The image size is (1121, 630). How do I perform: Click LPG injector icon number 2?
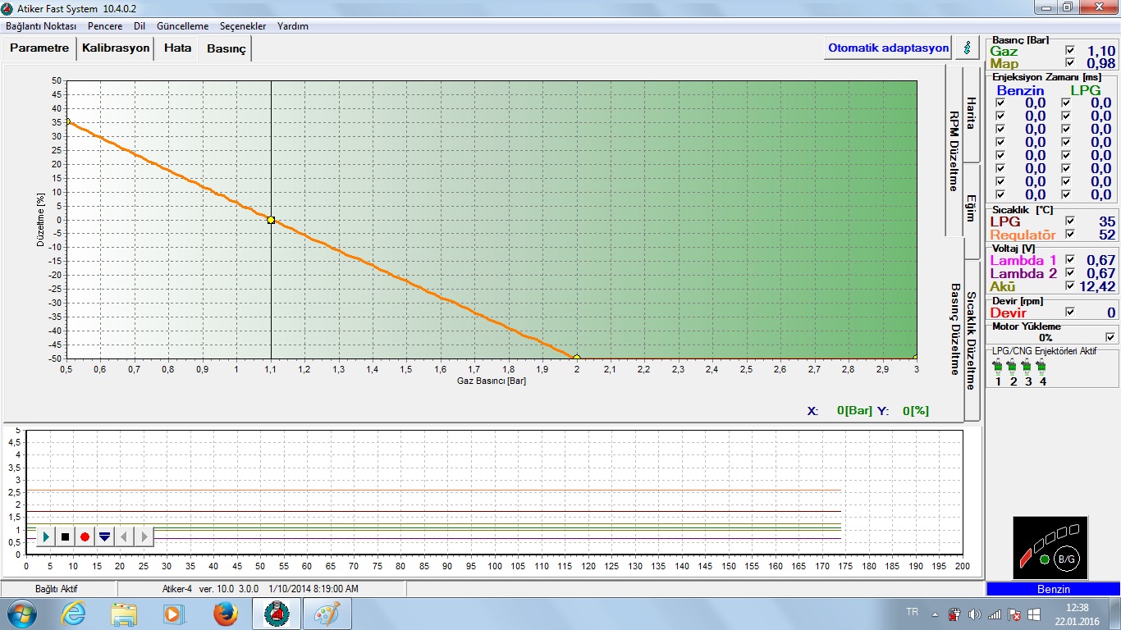coord(1013,366)
